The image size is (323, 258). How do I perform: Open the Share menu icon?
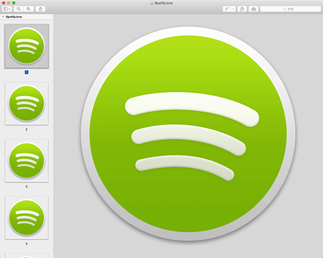tap(40, 9)
